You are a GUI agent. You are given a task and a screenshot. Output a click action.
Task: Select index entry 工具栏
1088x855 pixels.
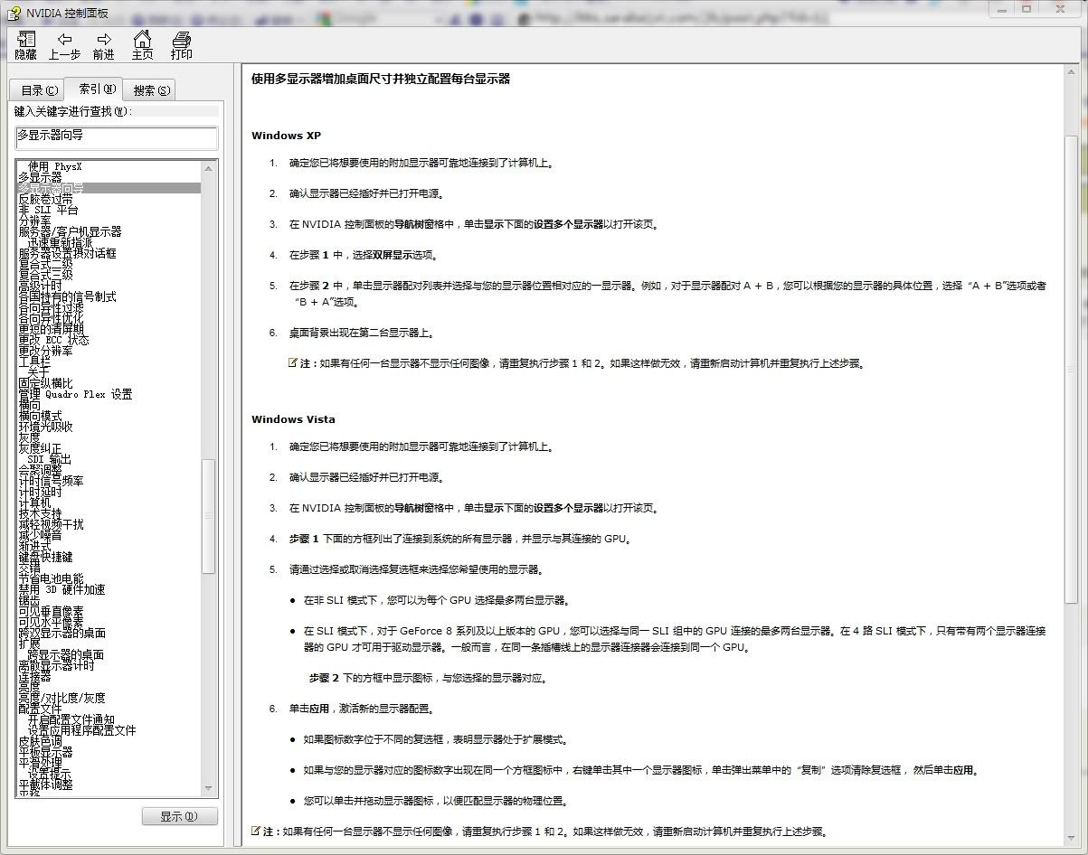click(34, 362)
